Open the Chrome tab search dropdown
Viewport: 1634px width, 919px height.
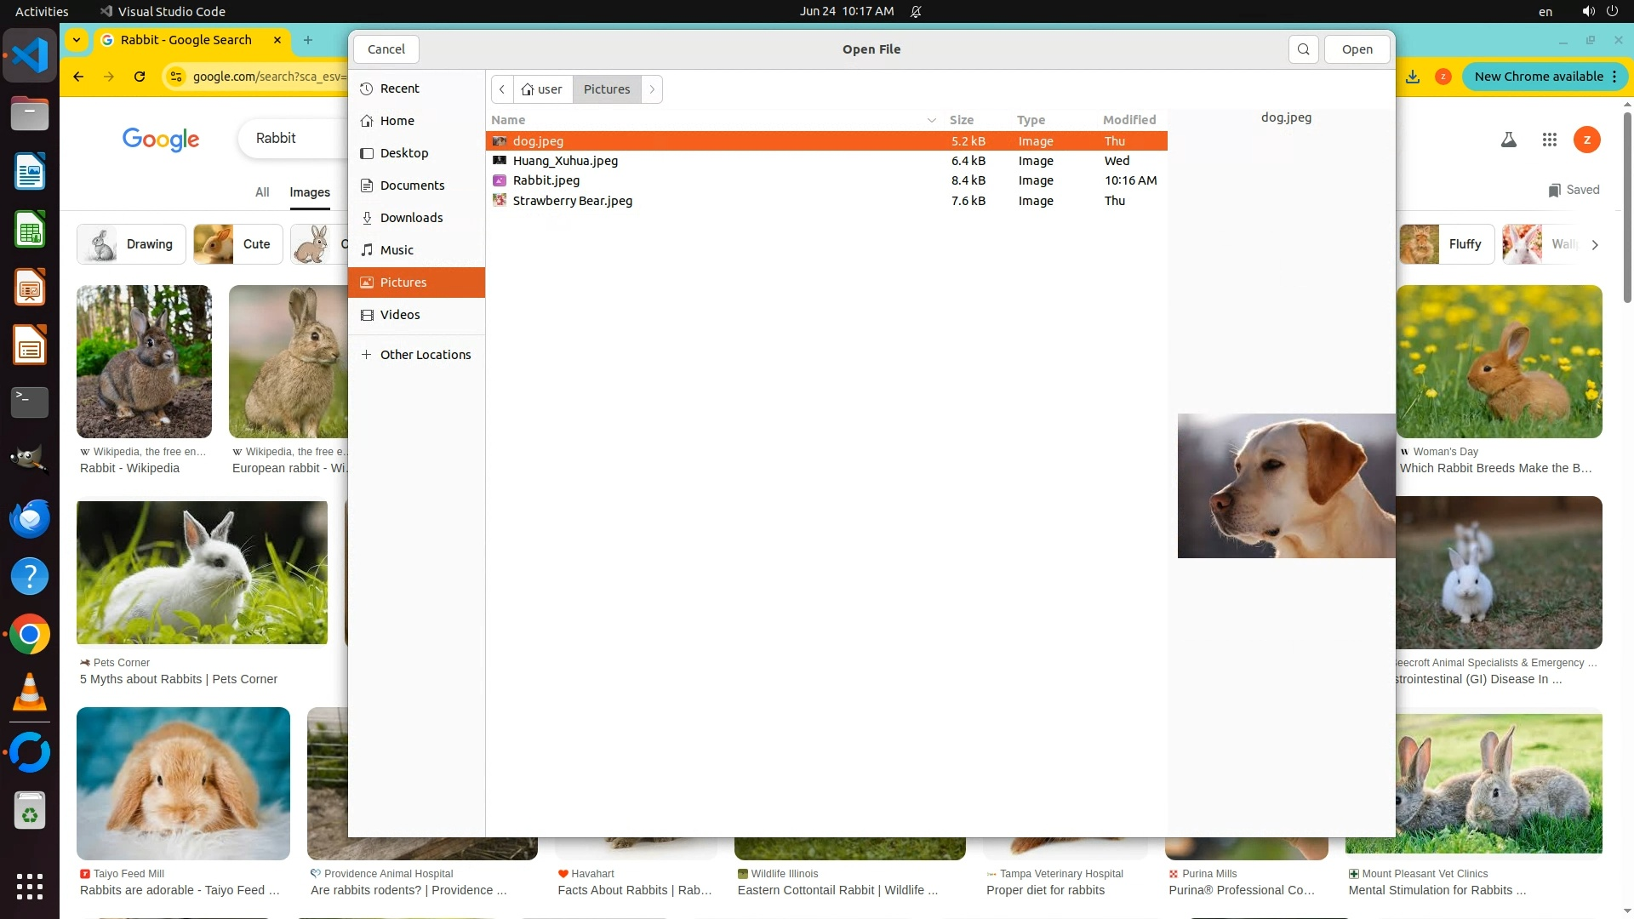[77, 40]
